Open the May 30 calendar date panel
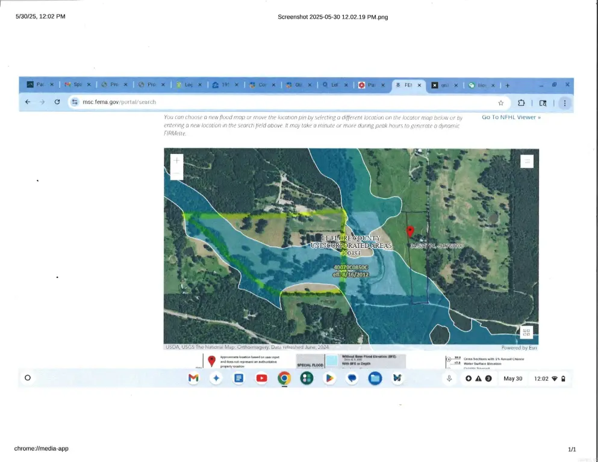The width and height of the screenshot is (598, 462). (x=512, y=378)
